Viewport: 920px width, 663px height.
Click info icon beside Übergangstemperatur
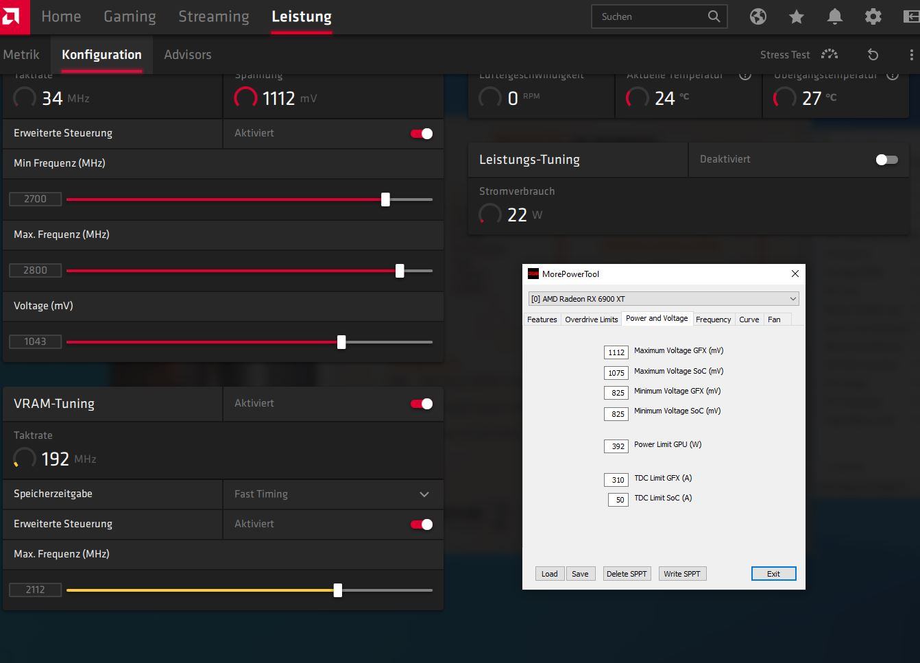tap(893, 75)
